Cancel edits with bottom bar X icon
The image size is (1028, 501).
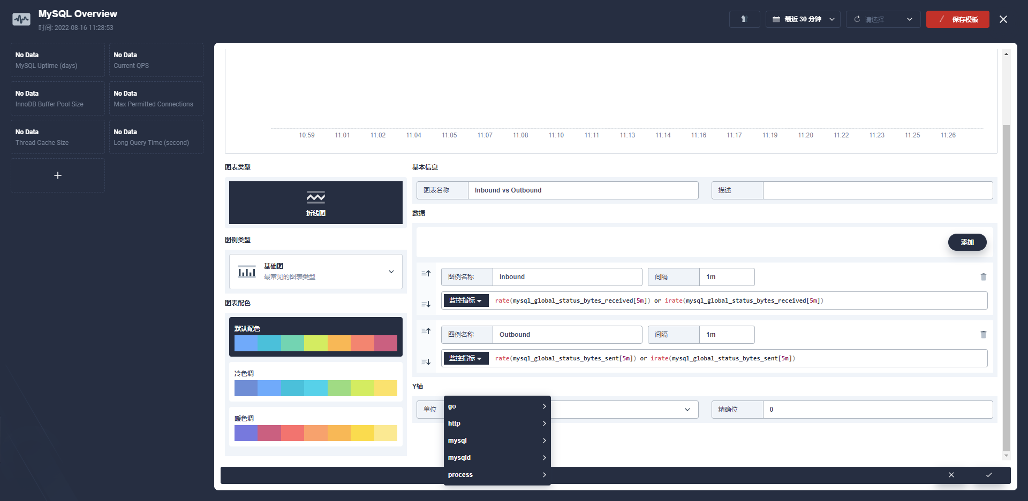tap(951, 475)
